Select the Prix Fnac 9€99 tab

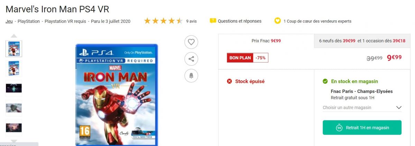pos(266,41)
